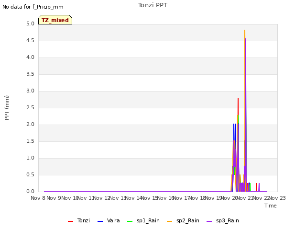
Task: Click the PPT (mm) y-axis label
Action: pos(7,108)
